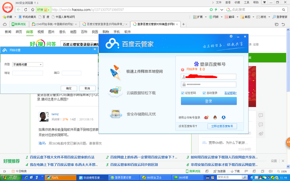This screenshot has width=290, height=181.
Task: Click the Windows 开始 start button
Action: [11, 178]
